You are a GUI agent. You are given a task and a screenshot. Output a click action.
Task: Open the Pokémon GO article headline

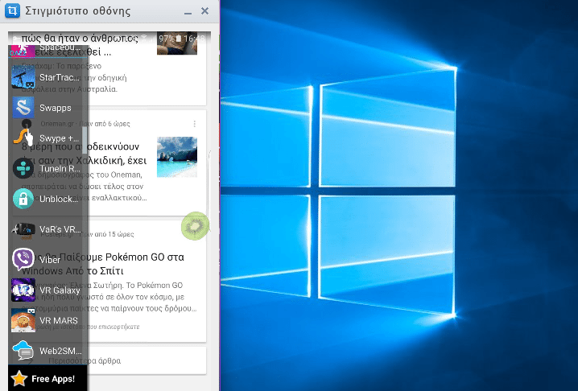(103, 264)
